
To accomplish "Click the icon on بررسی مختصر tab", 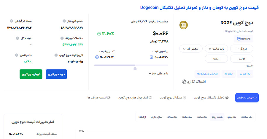I will (255, 98).
